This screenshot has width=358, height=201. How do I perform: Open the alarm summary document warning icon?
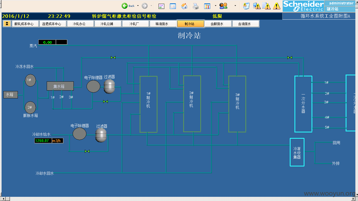(266, 6)
